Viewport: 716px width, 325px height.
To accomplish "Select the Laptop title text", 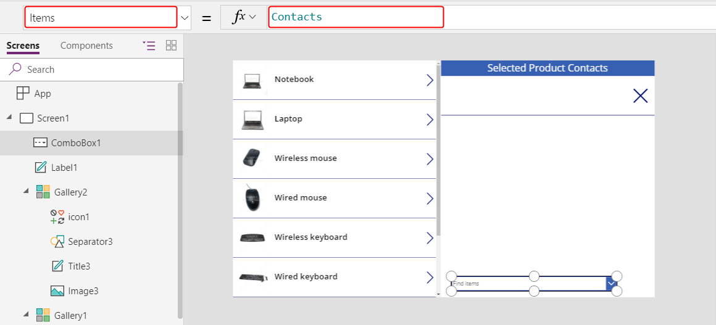I will [x=288, y=118].
